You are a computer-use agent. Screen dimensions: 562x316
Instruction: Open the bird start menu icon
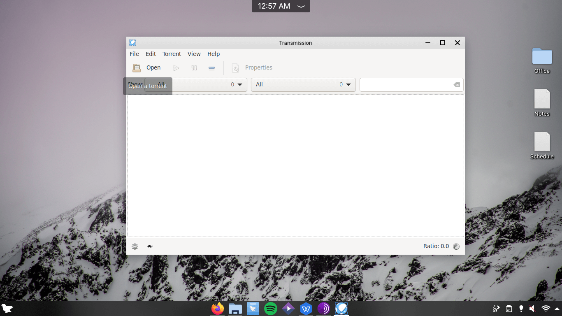[x=7, y=309]
